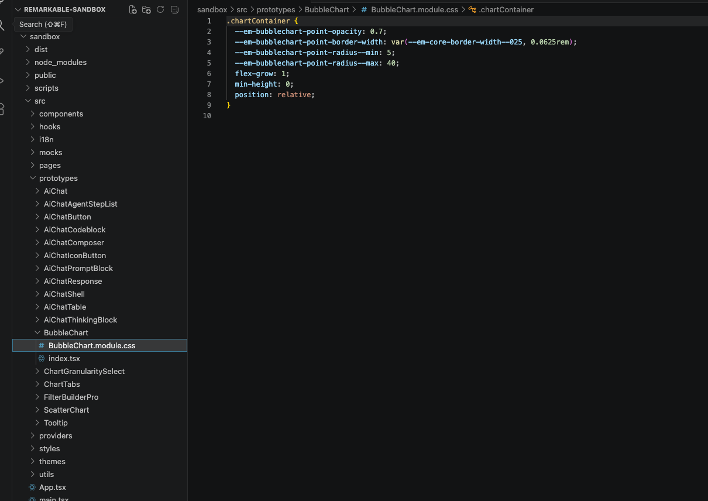Click the New File icon in Explorer header
Screen dimensions: 708x501
[x=133, y=9]
